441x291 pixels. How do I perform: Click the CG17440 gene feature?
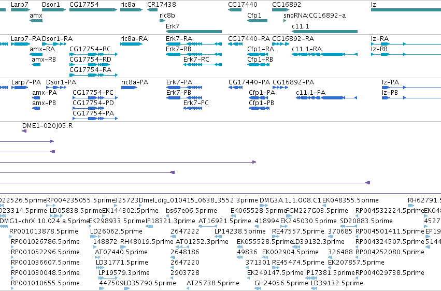[235, 10]
